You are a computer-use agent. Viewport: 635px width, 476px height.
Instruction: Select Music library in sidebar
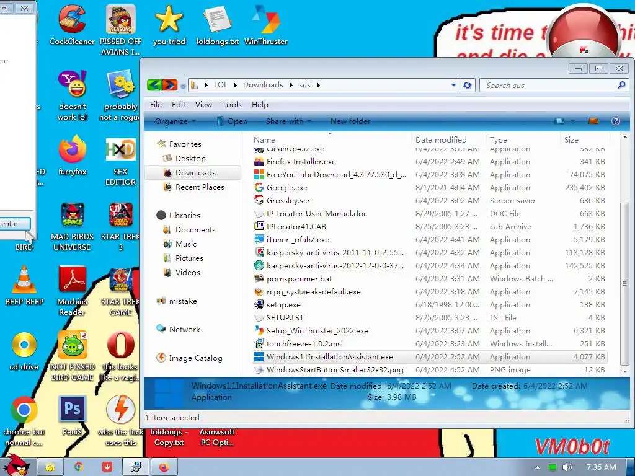[186, 244]
